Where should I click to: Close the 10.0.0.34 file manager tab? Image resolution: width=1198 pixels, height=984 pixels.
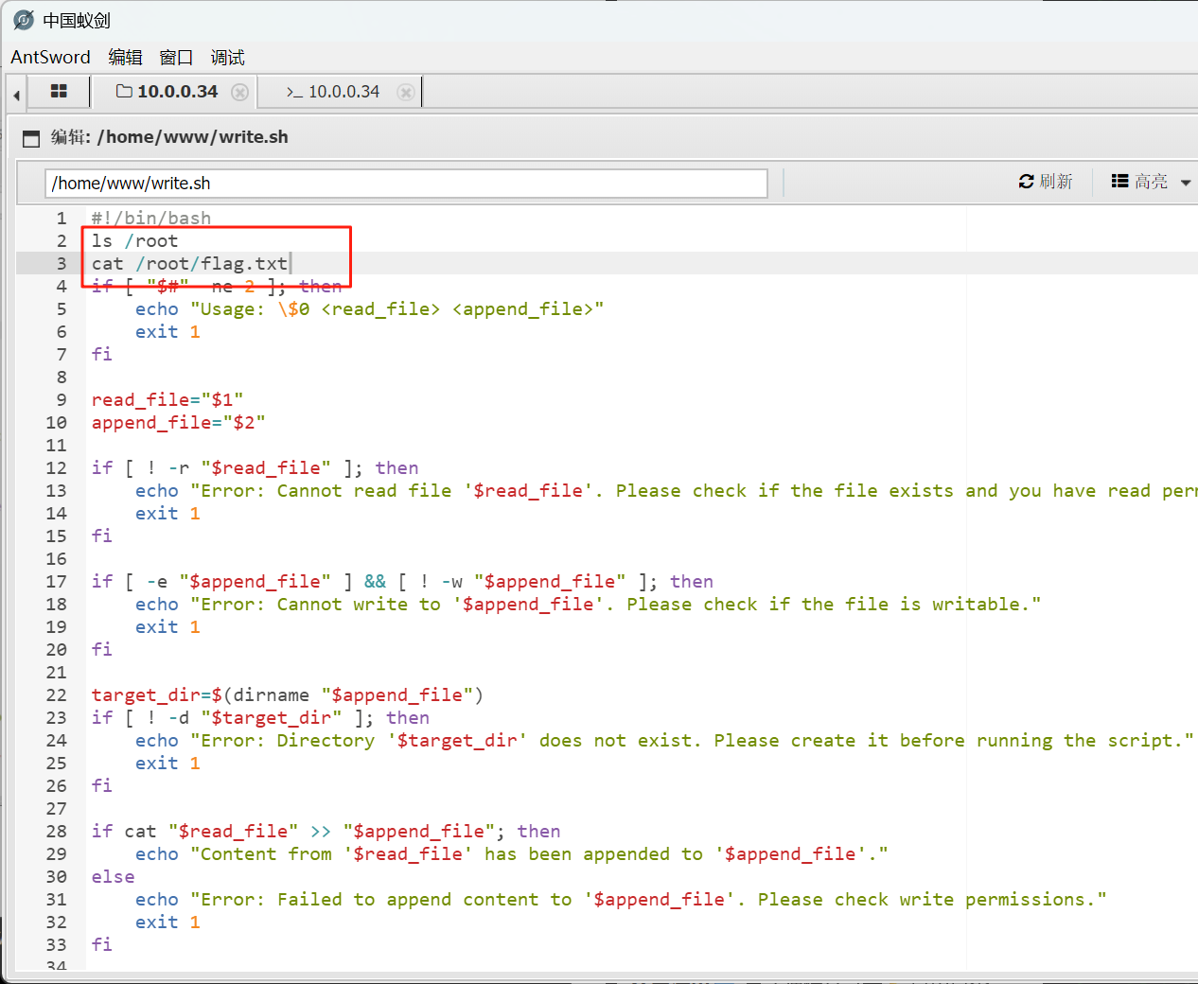pyautogui.click(x=240, y=92)
